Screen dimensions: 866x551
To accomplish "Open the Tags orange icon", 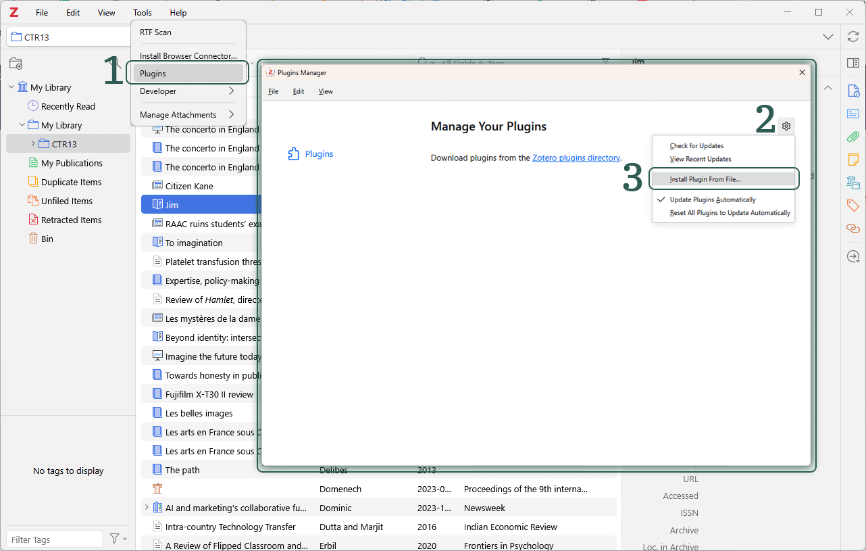I will coord(853,206).
